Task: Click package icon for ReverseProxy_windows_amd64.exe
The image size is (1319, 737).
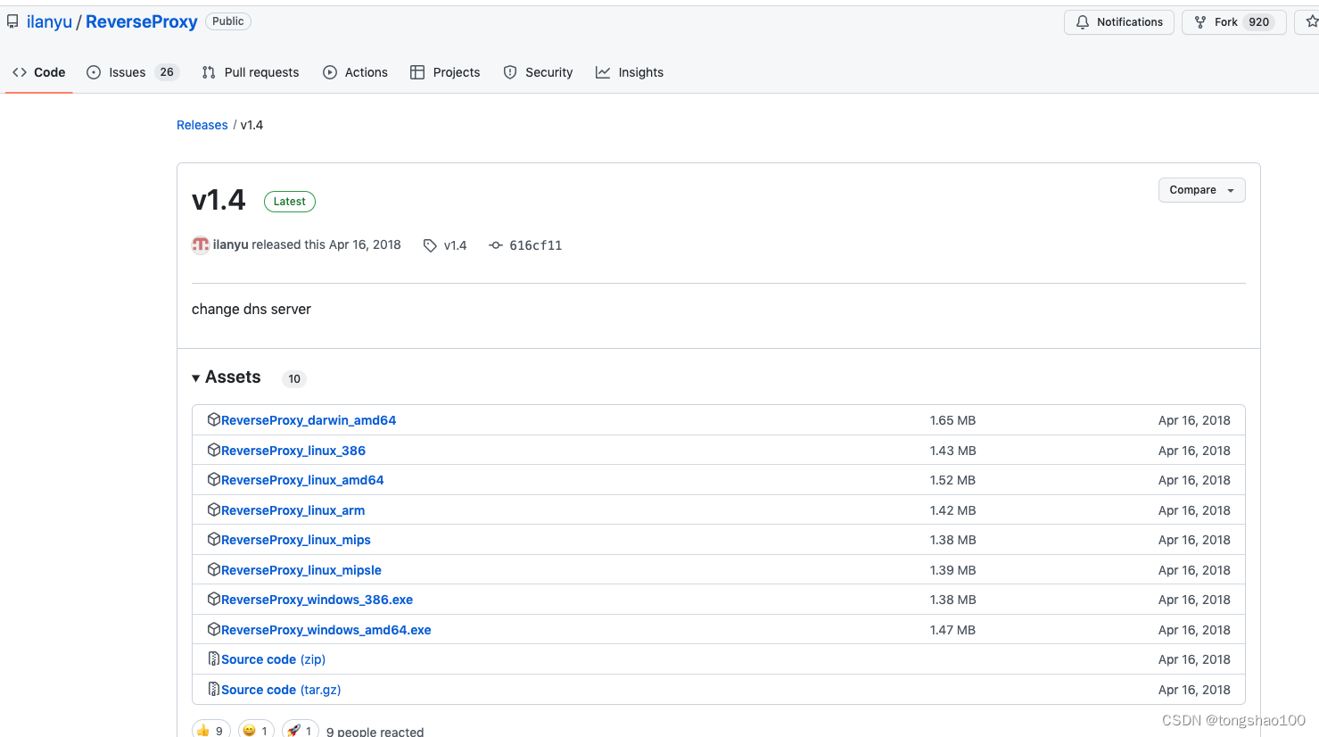Action: (214, 629)
